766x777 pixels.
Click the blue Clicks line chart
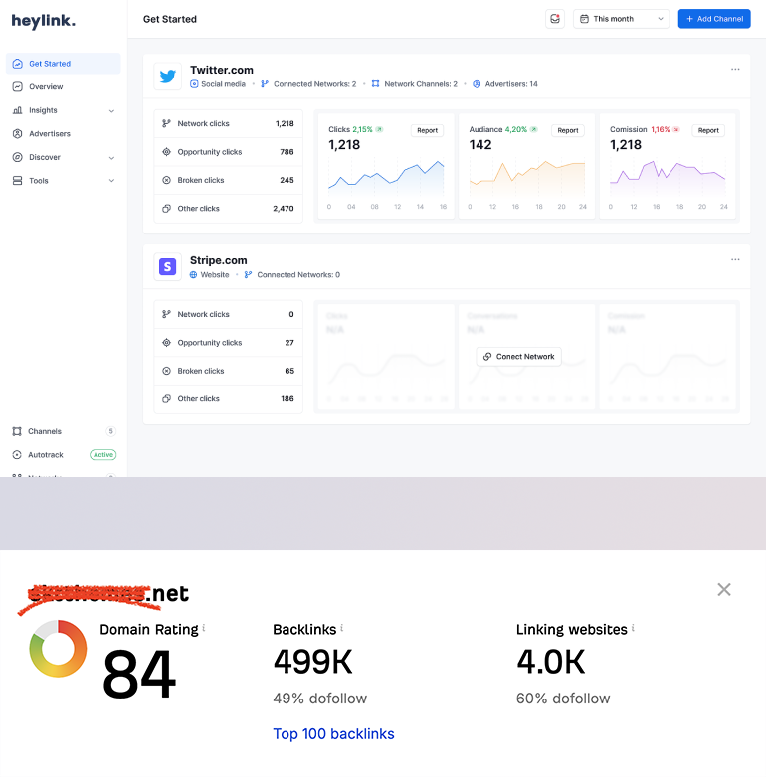(x=386, y=177)
